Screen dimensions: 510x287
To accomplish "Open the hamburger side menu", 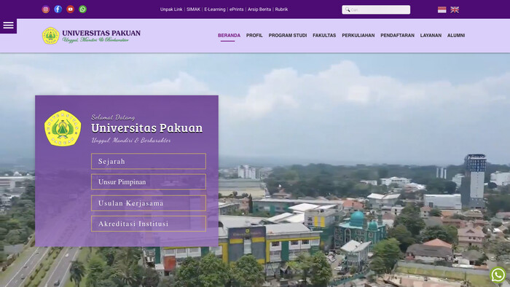I will [x=8, y=25].
